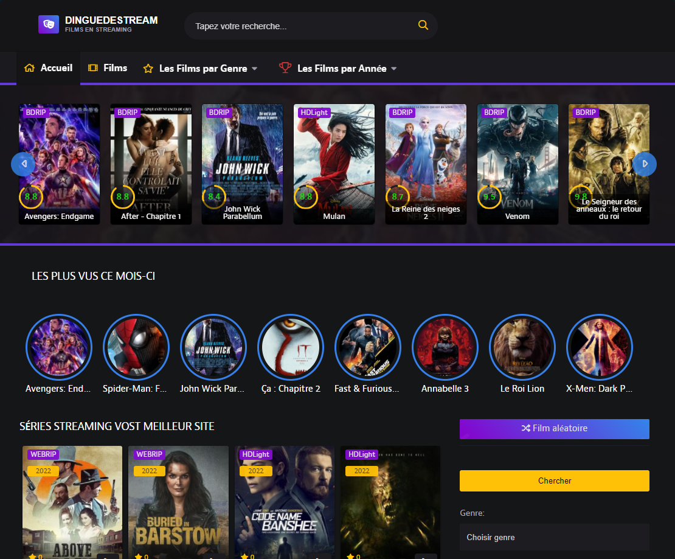This screenshot has height=559, width=675.
Task: Click the 9.5 rating circle on Venom
Action: pos(490,197)
